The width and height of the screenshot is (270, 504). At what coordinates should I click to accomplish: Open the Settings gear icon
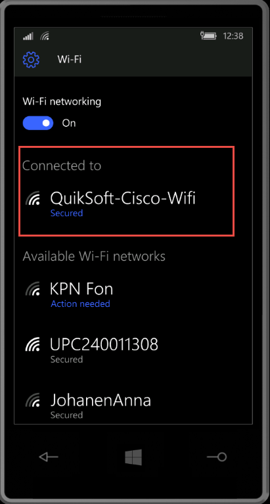31,59
